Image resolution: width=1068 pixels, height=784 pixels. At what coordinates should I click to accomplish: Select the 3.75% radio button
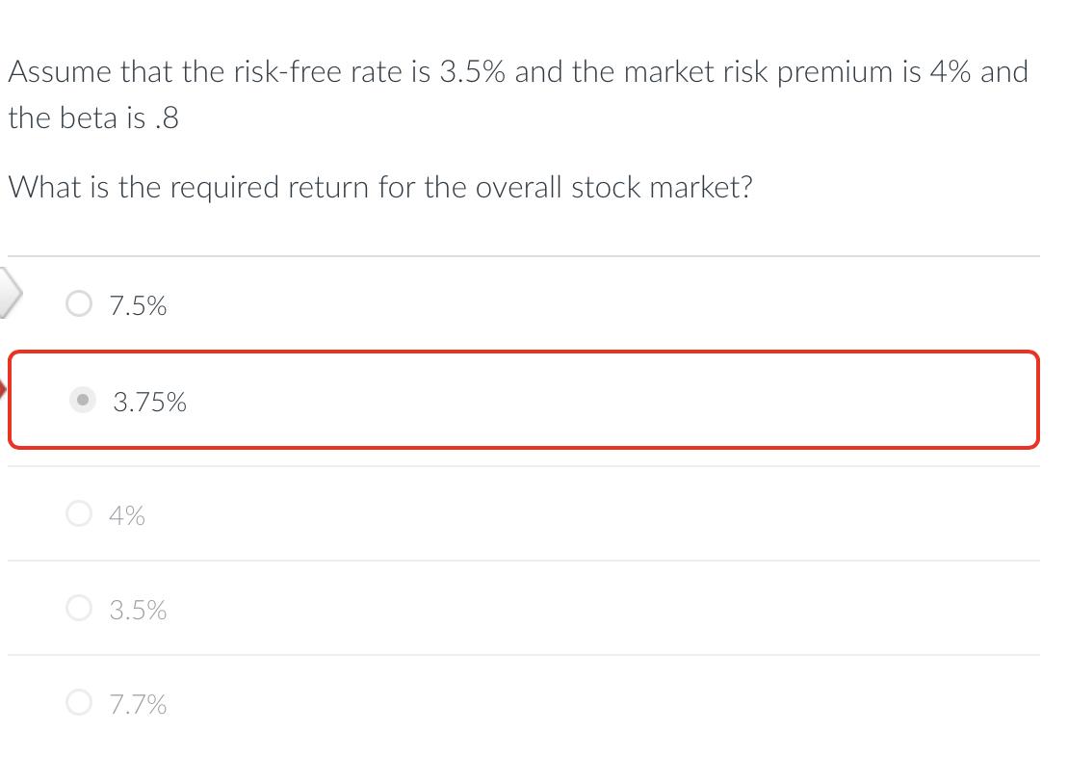tap(83, 400)
